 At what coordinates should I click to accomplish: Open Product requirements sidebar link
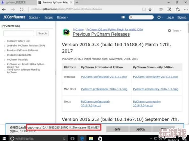coord(19,55)
